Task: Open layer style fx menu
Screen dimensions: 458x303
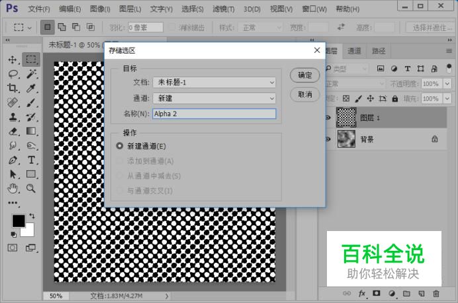Action: pyautogui.click(x=362, y=293)
